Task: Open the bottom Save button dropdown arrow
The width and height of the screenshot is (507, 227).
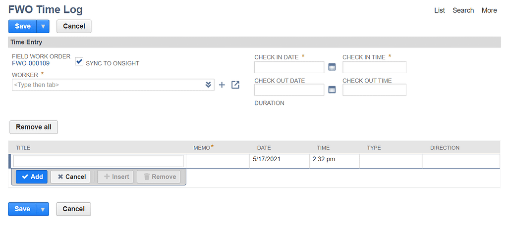Action: point(43,209)
